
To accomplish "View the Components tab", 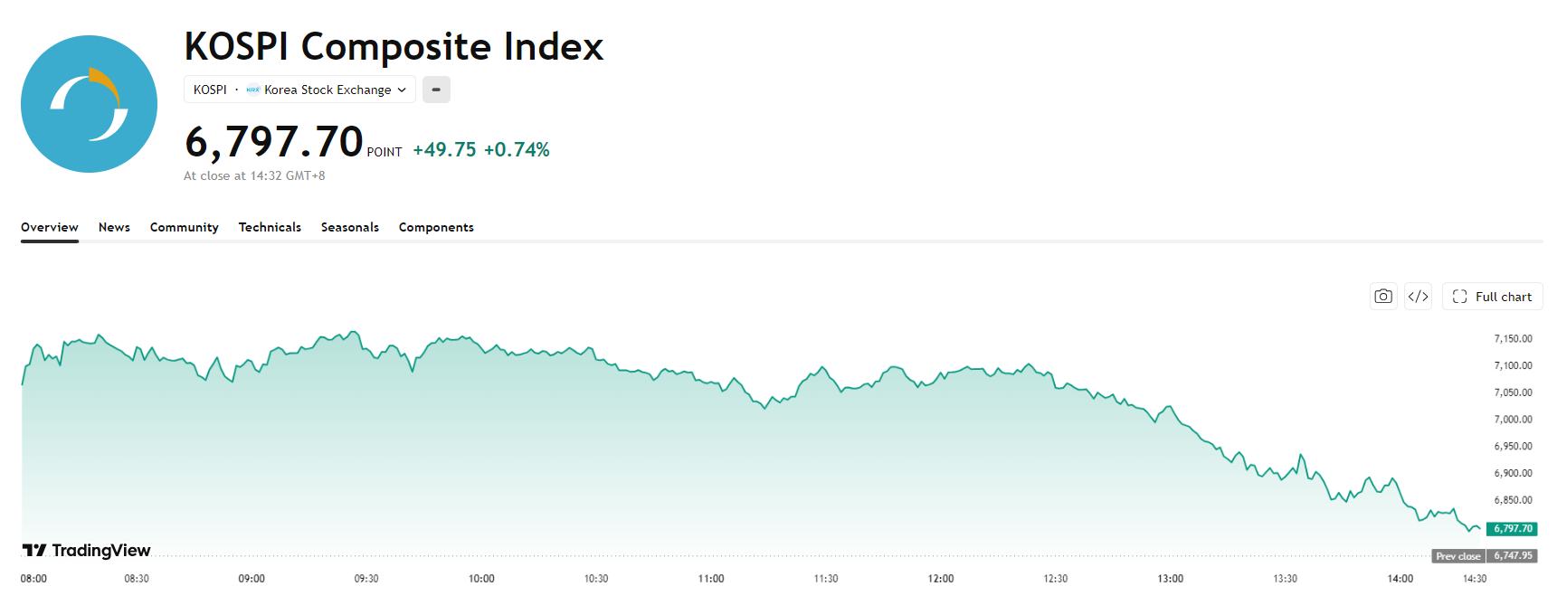I will [x=436, y=227].
